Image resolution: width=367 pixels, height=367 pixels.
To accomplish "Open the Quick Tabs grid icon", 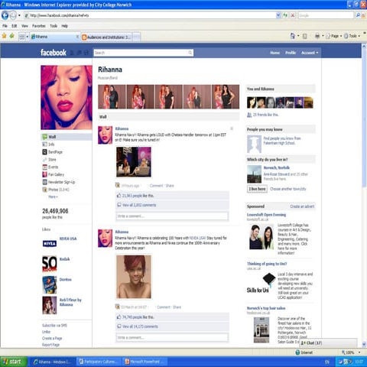I will (x=22, y=37).
